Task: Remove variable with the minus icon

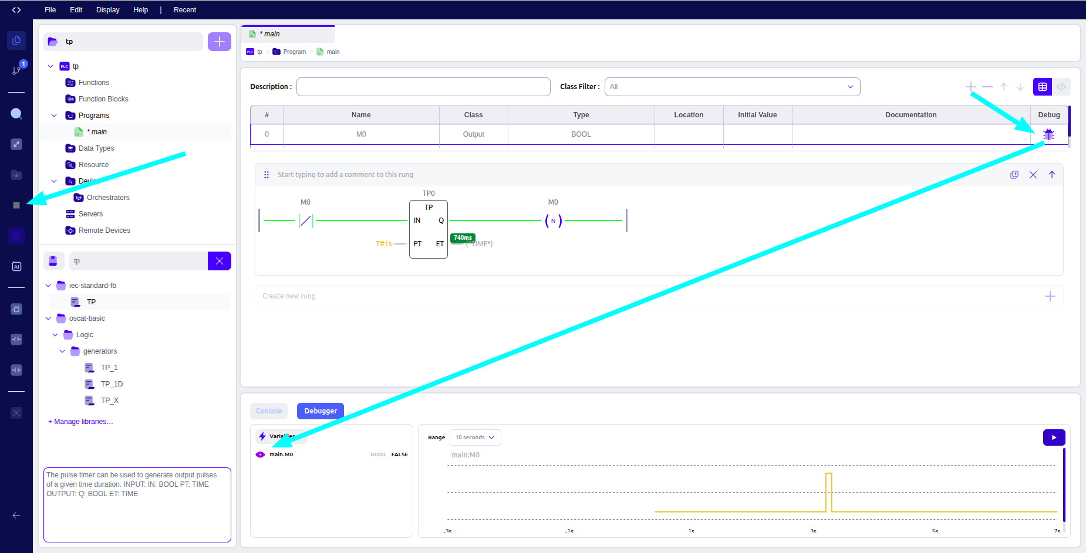Action: (x=987, y=87)
